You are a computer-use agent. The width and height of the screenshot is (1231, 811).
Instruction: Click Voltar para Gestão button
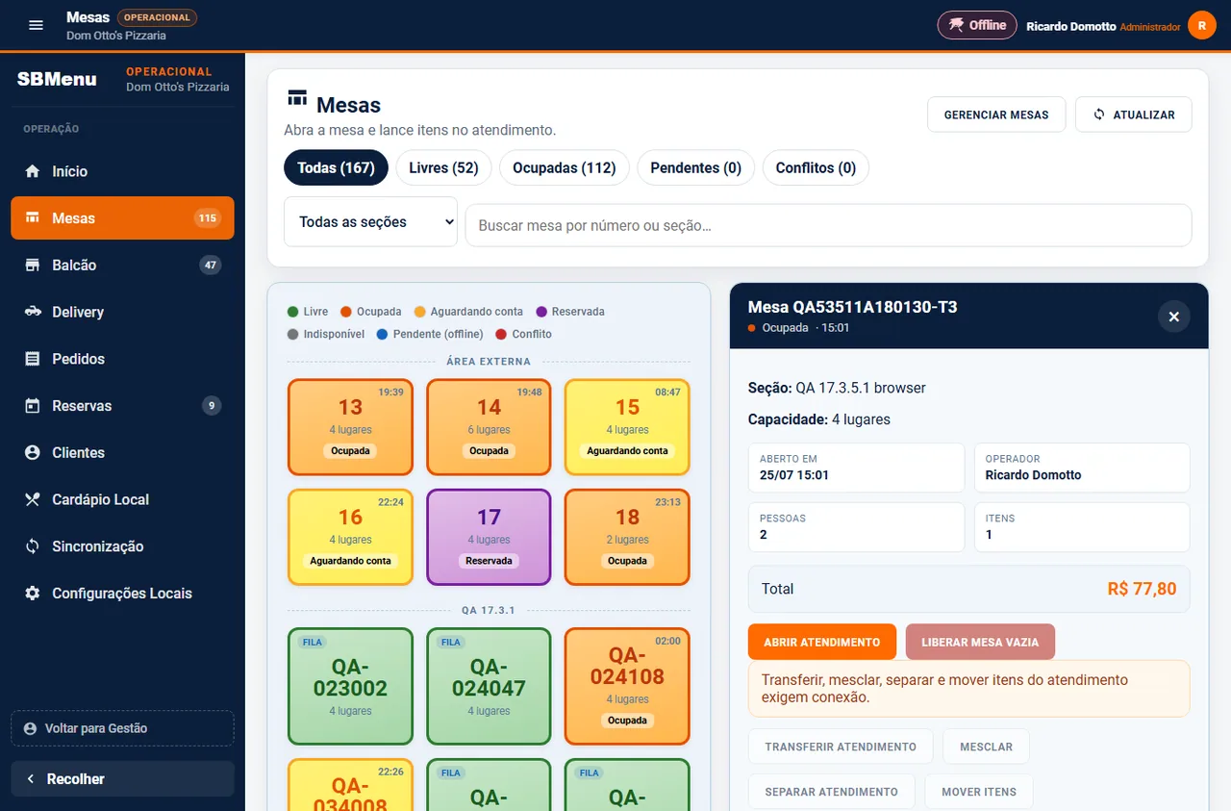pyautogui.click(x=122, y=728)
